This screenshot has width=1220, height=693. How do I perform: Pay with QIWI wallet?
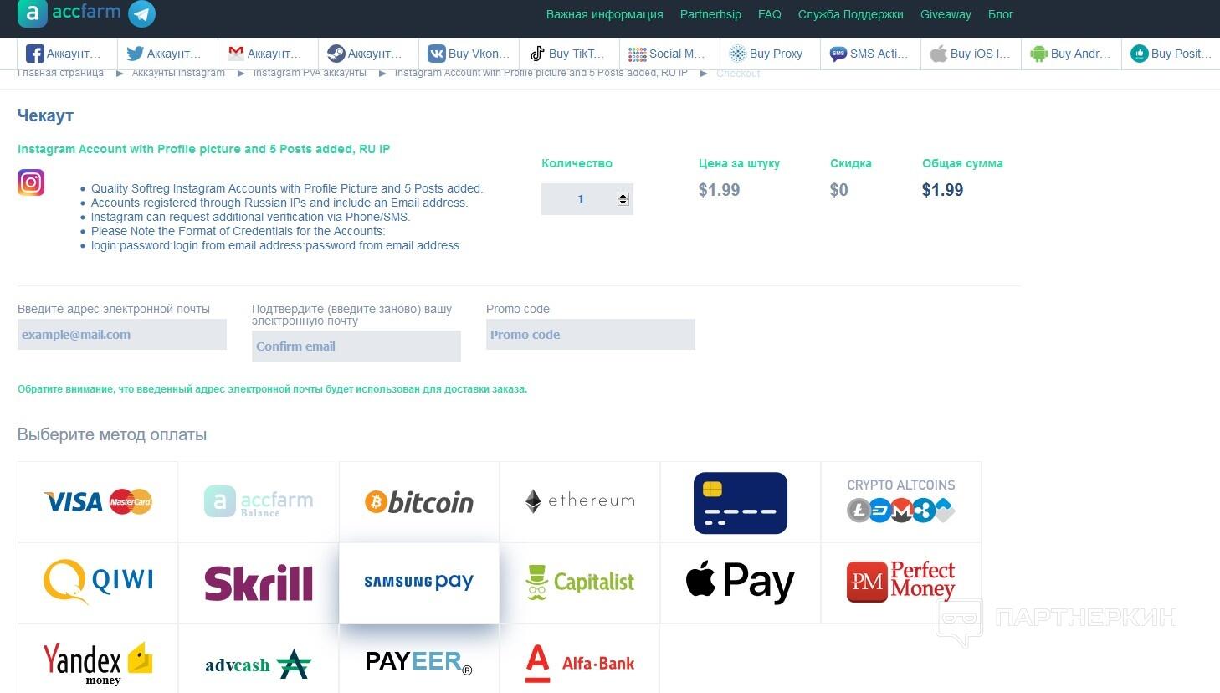click(x=98, y=583)
